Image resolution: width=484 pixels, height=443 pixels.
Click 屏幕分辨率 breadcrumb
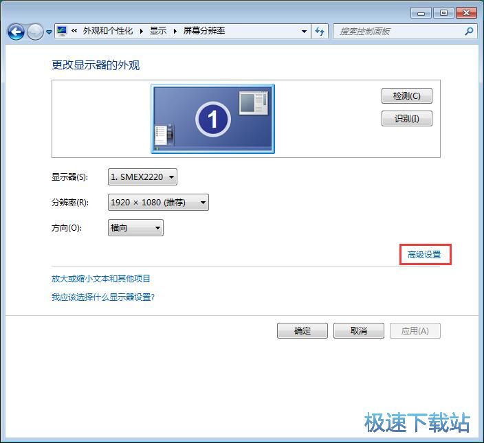point(204,31)
